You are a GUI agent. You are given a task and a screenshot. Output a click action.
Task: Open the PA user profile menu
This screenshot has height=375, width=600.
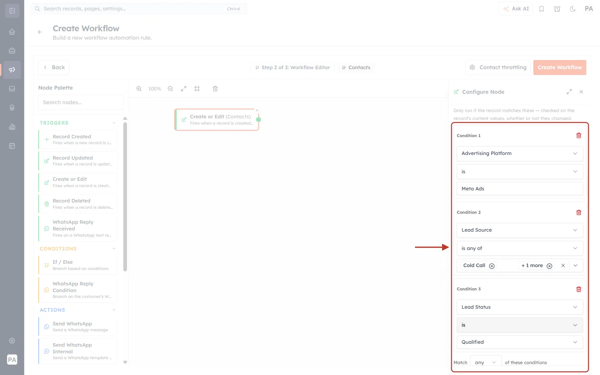click(589, 9)
